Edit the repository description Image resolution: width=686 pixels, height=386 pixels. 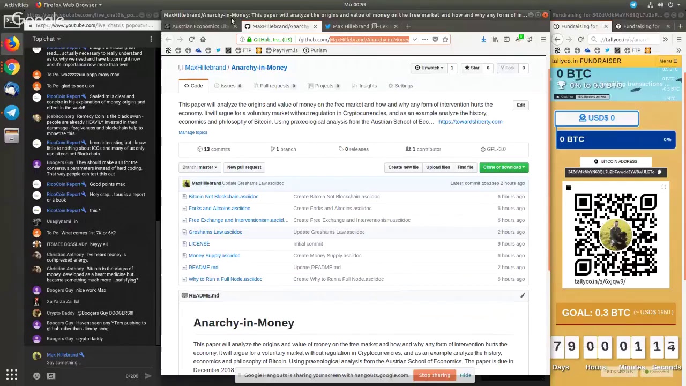click(x=520, y=105)
